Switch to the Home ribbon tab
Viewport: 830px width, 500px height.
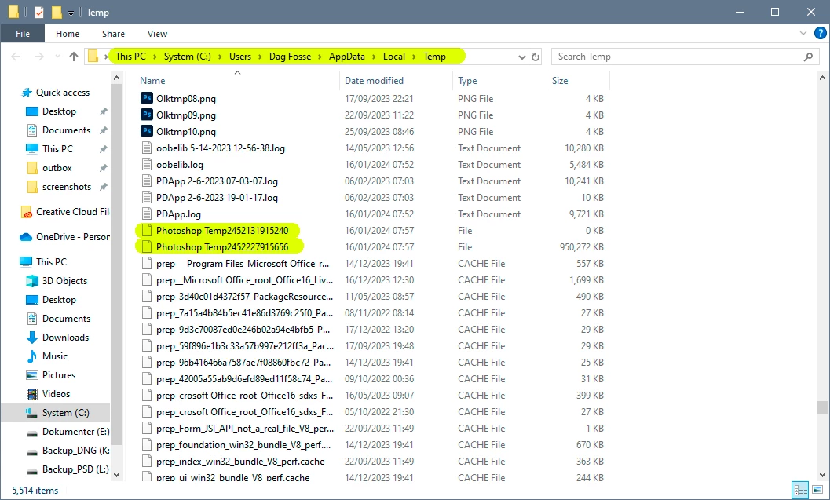[68, 33]
